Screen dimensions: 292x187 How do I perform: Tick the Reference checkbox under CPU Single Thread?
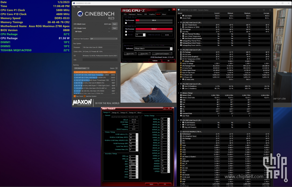coord(126,23)
